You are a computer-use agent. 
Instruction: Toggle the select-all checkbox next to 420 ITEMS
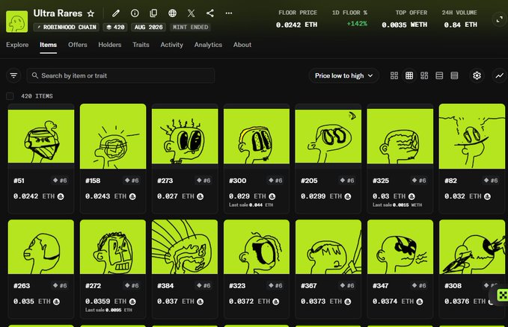coord(10,96)
